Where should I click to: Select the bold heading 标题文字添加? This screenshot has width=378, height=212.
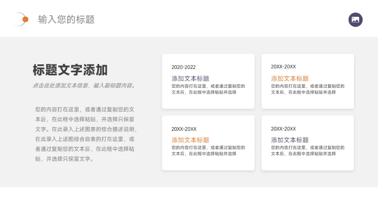click(x=70, y=70)
